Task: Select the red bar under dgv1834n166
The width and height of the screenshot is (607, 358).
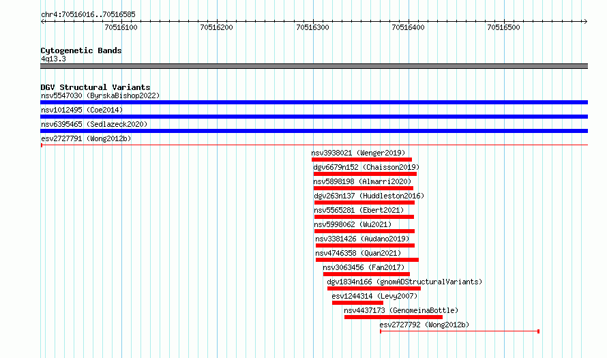Action: 374,288
